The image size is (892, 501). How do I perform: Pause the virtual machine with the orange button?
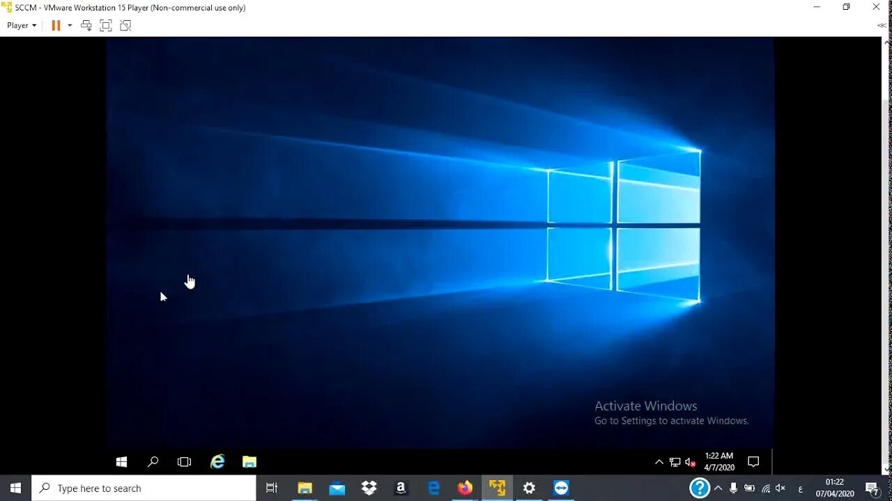[56, 25]
